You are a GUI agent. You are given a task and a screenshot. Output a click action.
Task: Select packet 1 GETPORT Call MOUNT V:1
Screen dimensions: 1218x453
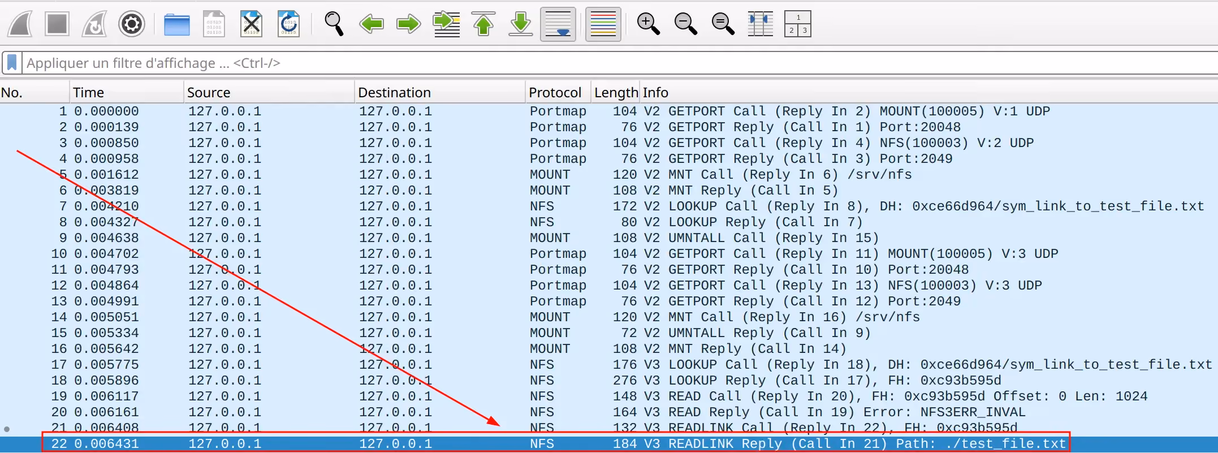tap(609, 111)
